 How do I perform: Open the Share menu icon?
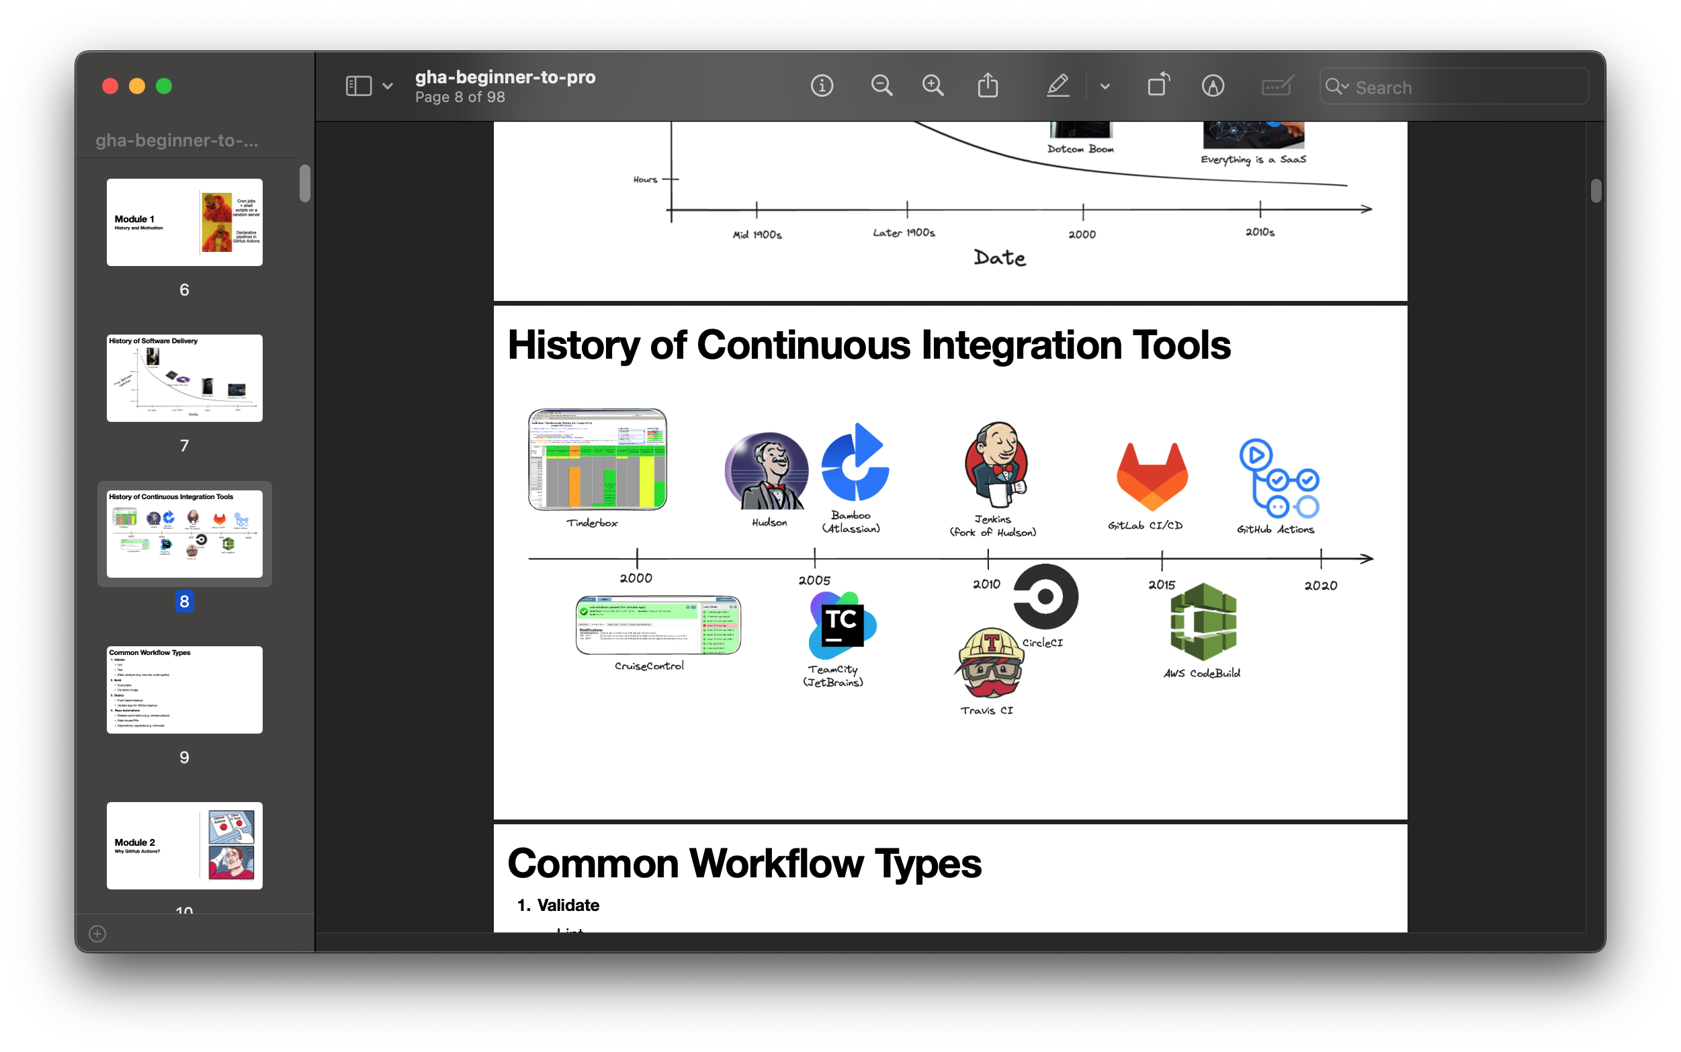coord(988,86)
